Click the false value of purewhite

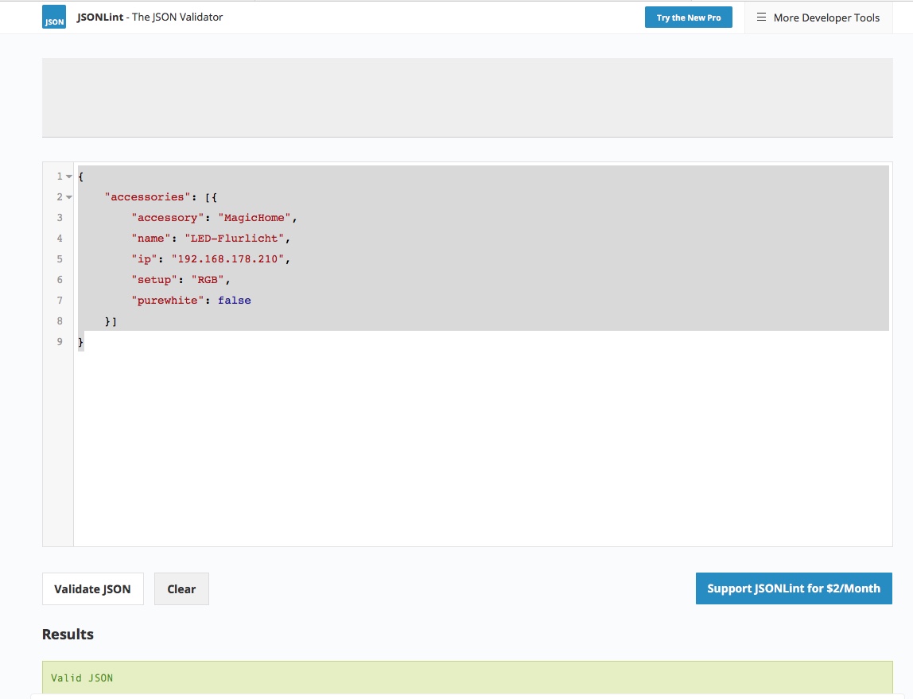(x=234, y=301)
